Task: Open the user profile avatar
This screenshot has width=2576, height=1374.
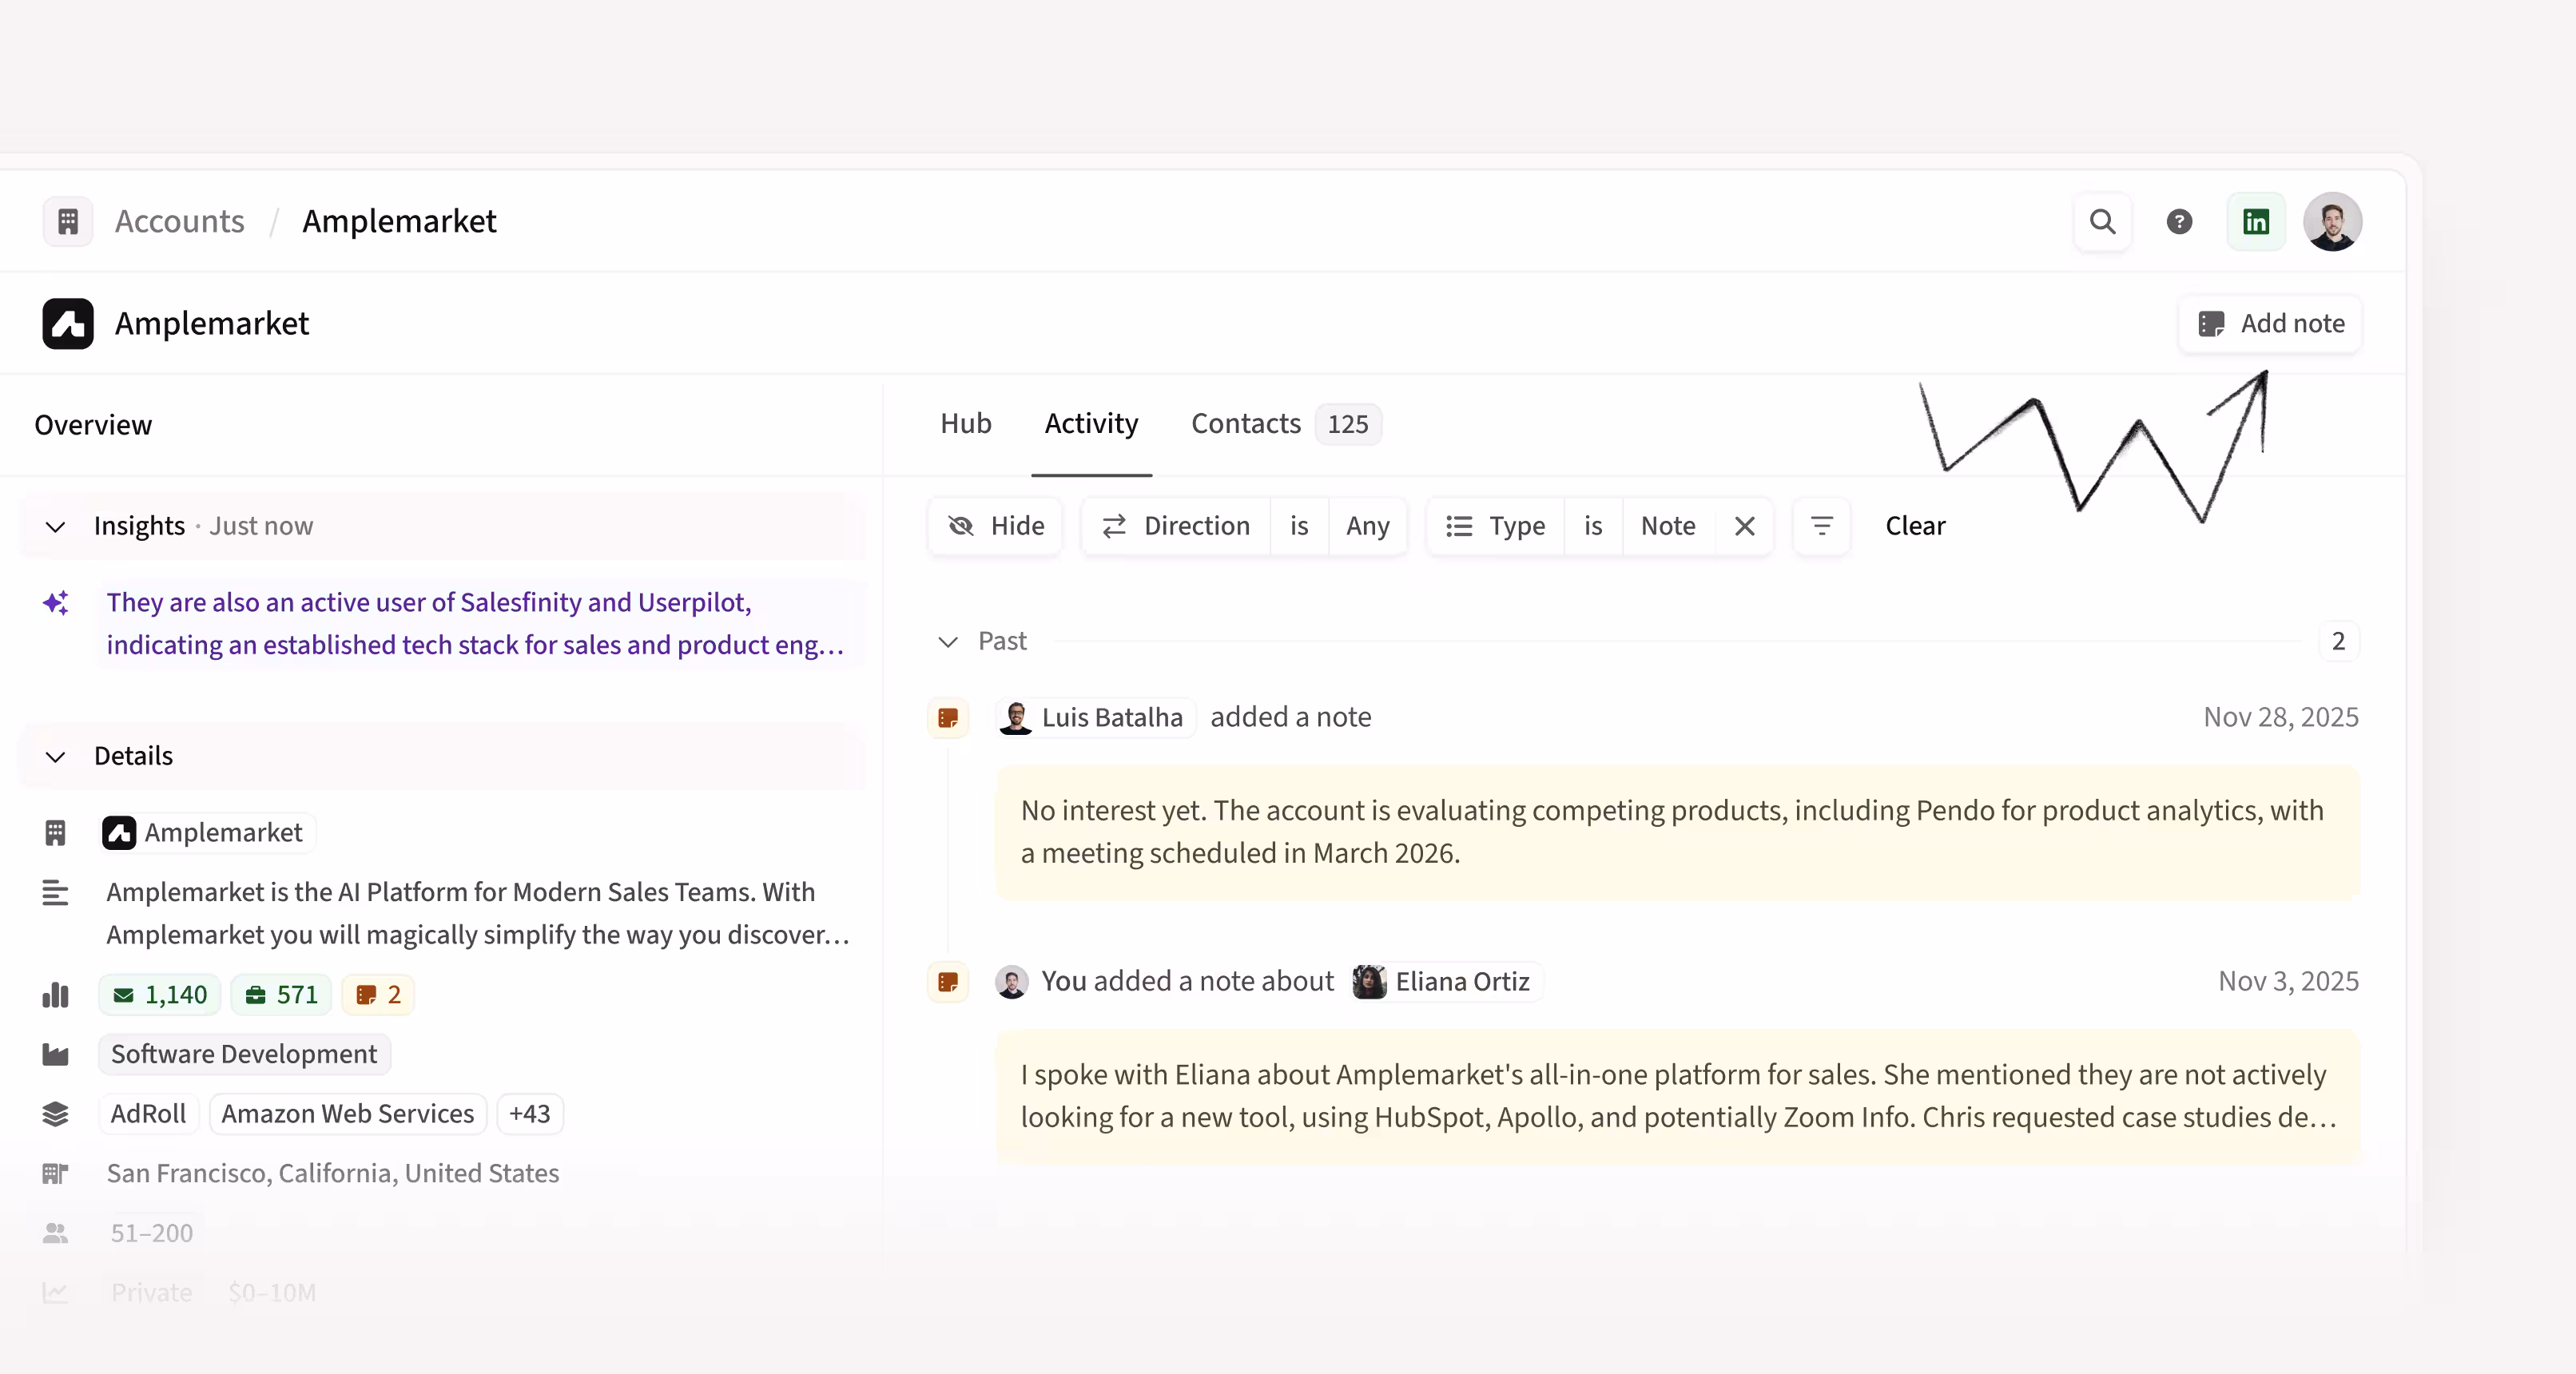Action: (x=2332, y=221)
